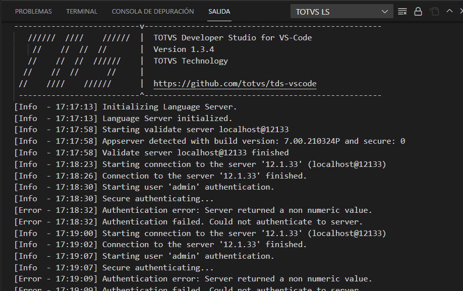Open the TERMINAL tab
463x291 pixels.
[82, 12]
